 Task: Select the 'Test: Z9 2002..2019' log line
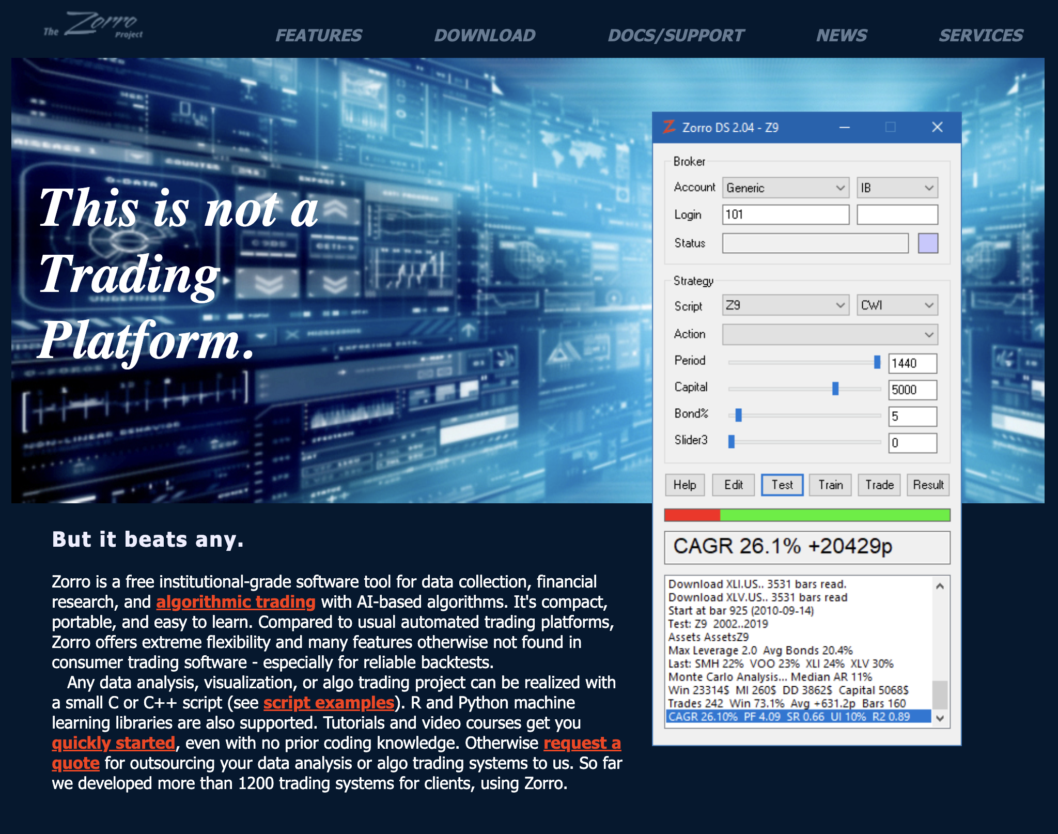coord(718,624)
